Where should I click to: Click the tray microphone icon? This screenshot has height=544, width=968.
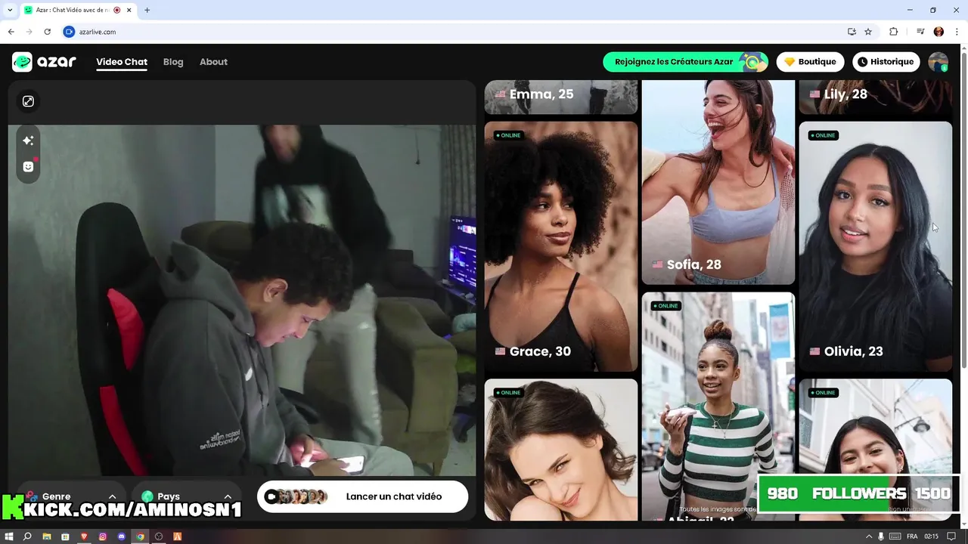(x=881, y=536)
